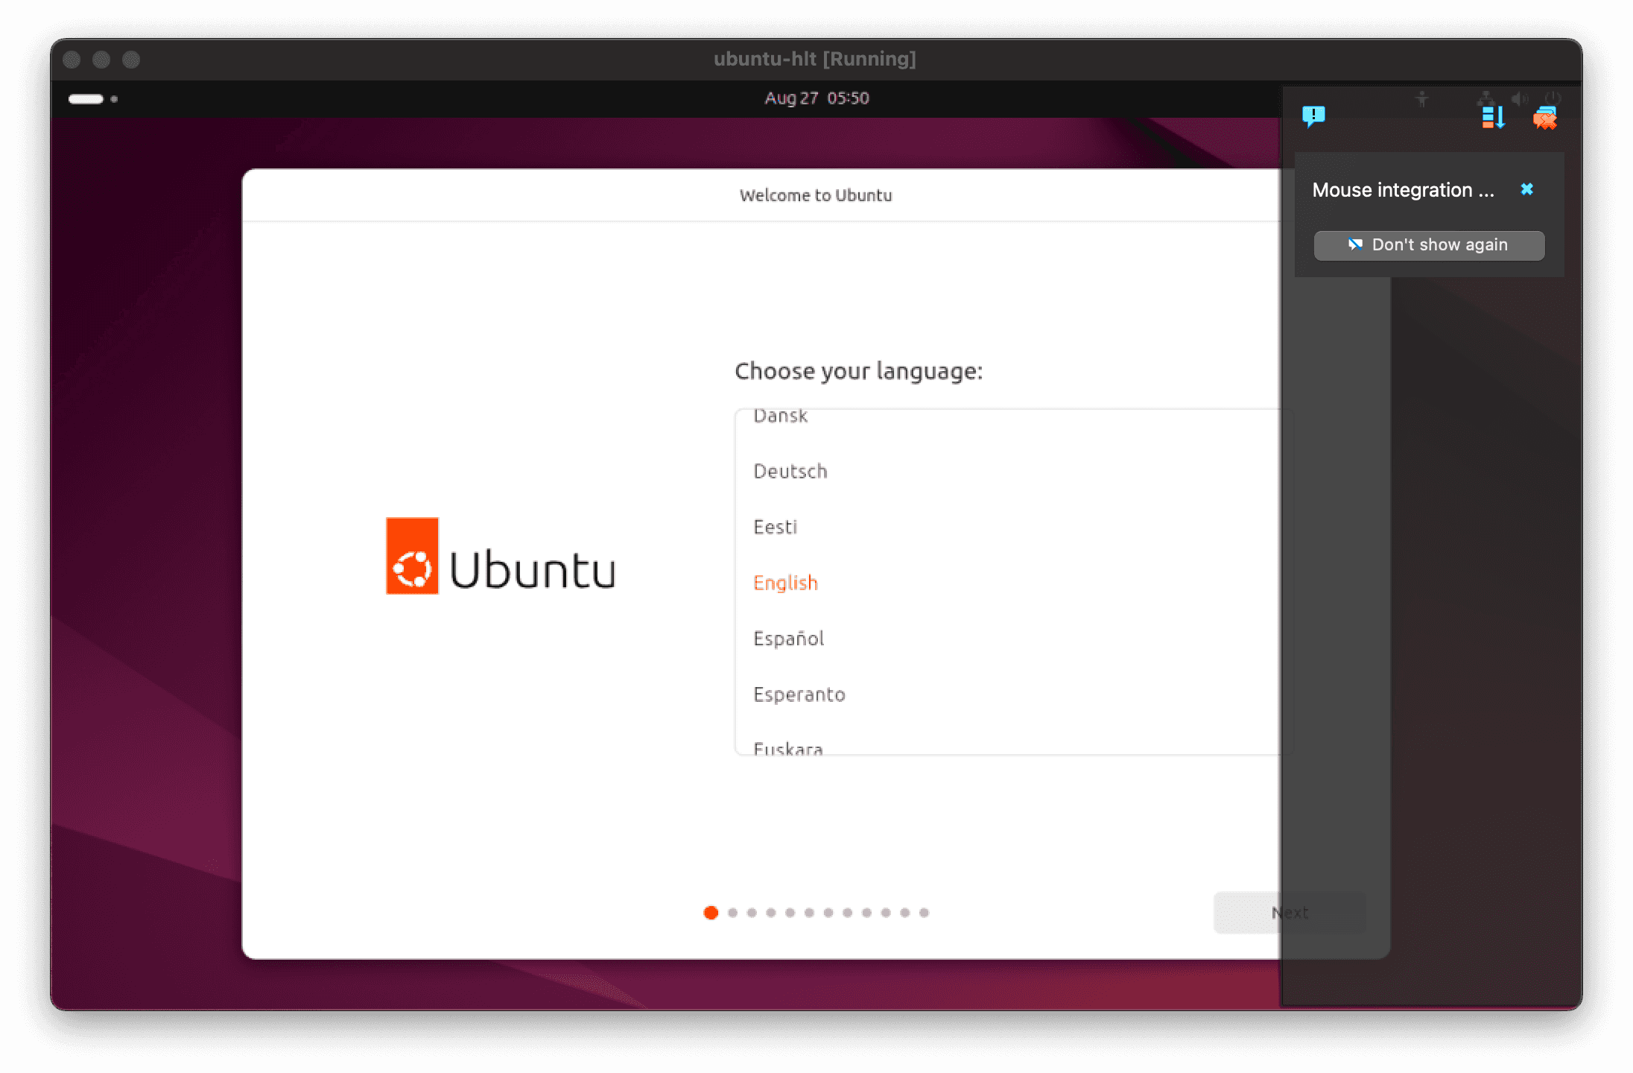
Task: Pick Español from the language list
Action: (1013, 639)
